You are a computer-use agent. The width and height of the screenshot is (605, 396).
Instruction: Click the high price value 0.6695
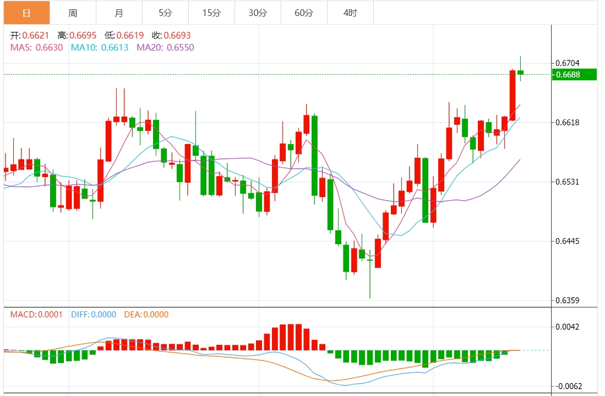point(83,35)
